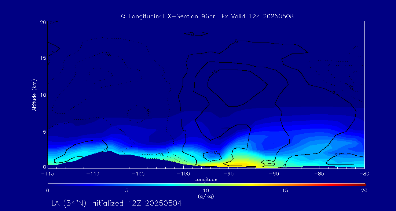Click the longitude tick label "-100"
Screen dimensions: 396x211
tap(183, 174)
